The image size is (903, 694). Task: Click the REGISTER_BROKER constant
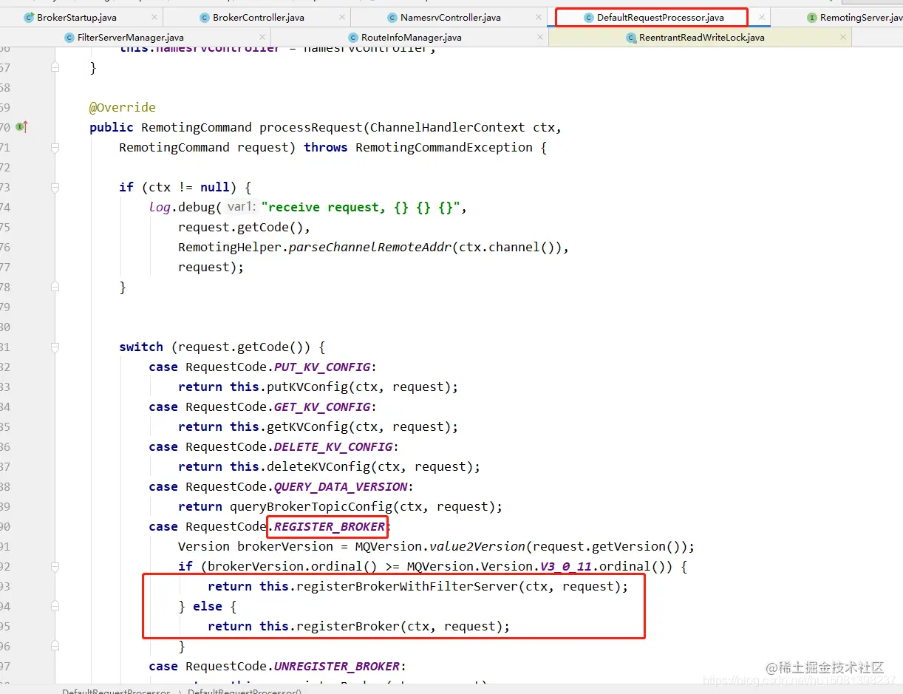[330, 526]
